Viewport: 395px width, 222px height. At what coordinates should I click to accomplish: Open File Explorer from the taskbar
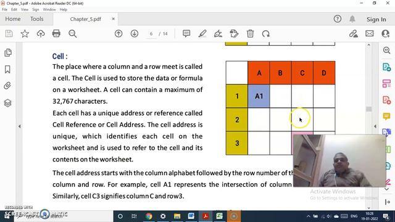pos(177,216)
